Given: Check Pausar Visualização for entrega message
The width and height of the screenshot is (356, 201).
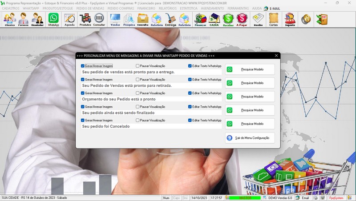Looking at the screenshot, I should tap(138, 66).
